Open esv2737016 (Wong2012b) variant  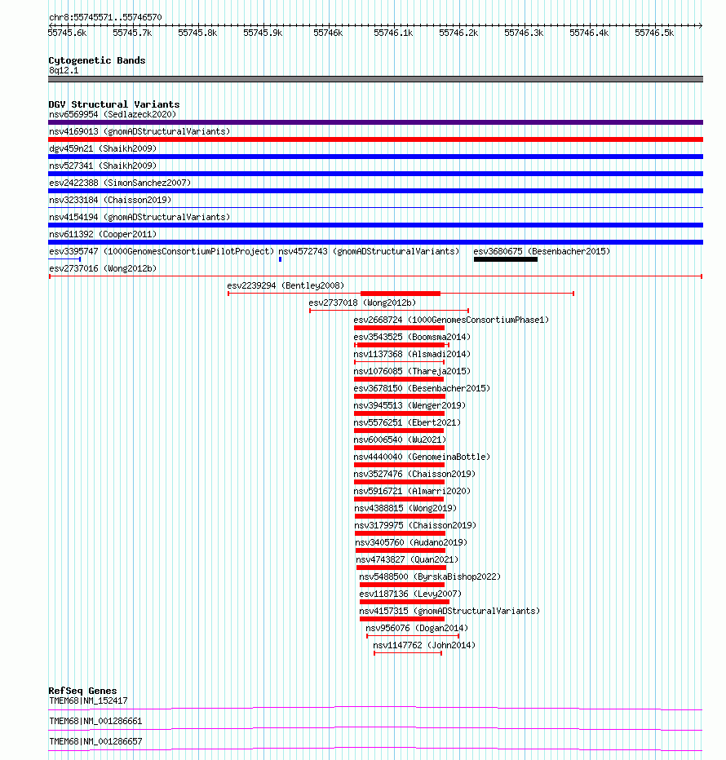(103, 268)
